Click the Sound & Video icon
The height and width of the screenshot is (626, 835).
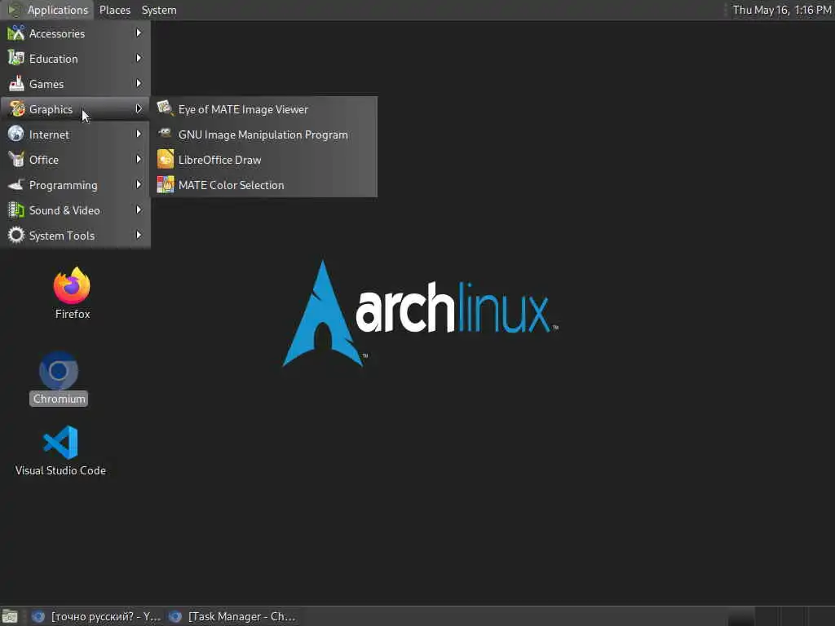[16, 209]
